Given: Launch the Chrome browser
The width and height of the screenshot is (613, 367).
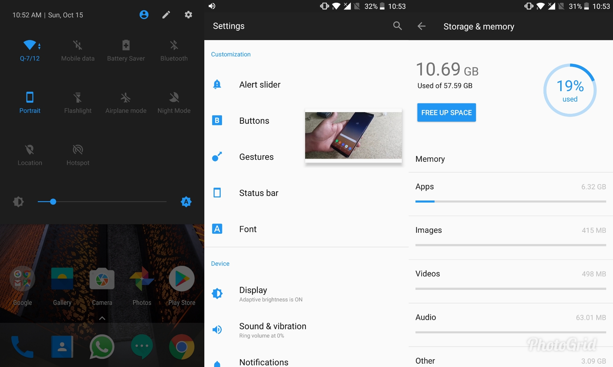Looking at the screenshot, I should [x=182, y=347].
